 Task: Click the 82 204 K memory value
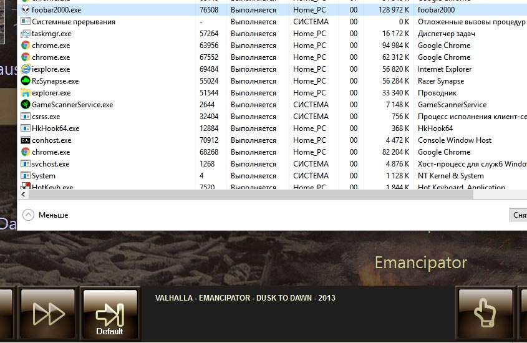[395, 152]
